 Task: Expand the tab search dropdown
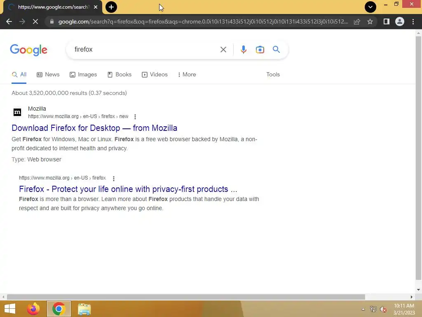(370, 7)
